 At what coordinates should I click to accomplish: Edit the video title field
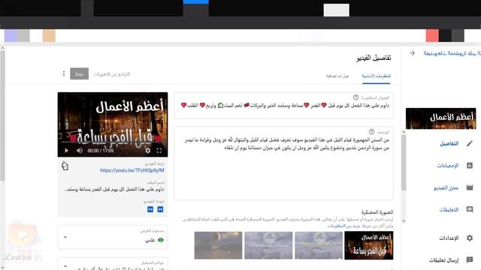[x=283, y=105]
